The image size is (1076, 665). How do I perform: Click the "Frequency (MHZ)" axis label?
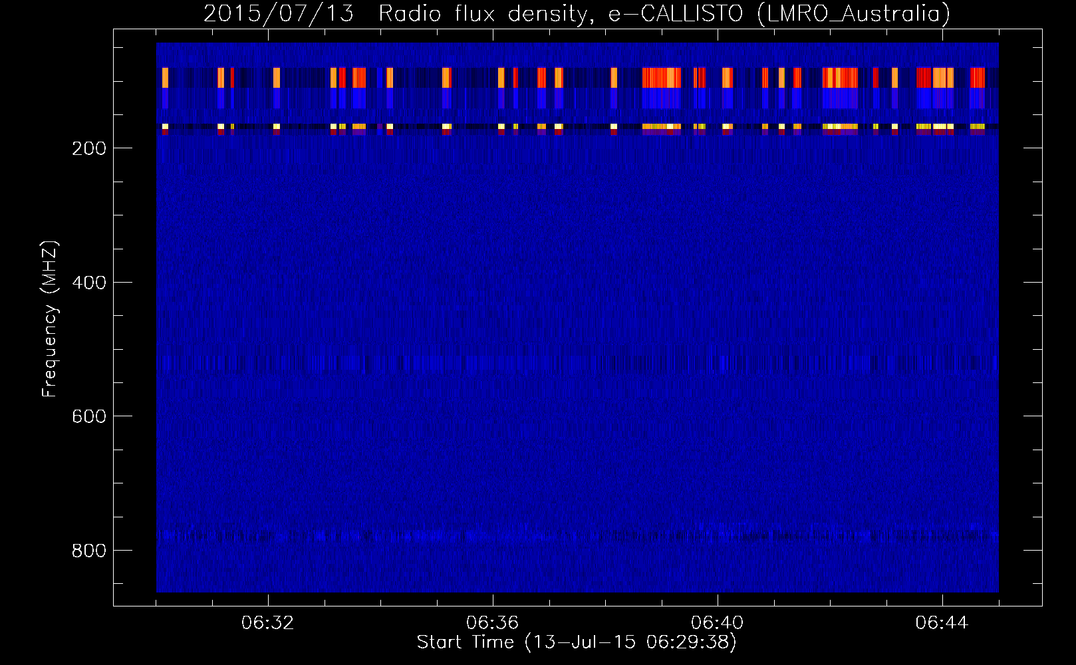tap(50, 319)
